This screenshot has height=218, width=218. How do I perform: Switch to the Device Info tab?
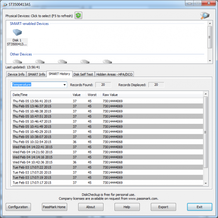pyautogui.click(x=16, y=74)
